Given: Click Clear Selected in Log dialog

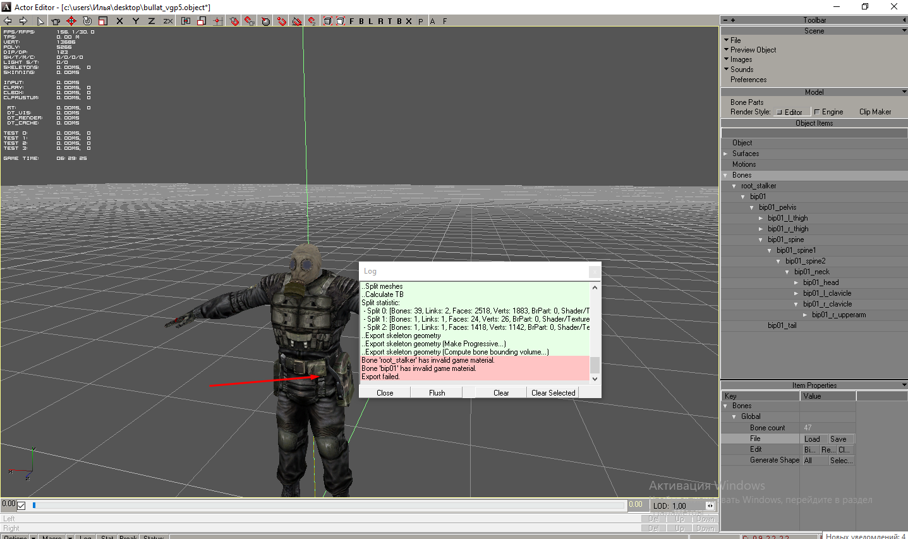Looking at the screenshot, I should (x=553, y=392).
